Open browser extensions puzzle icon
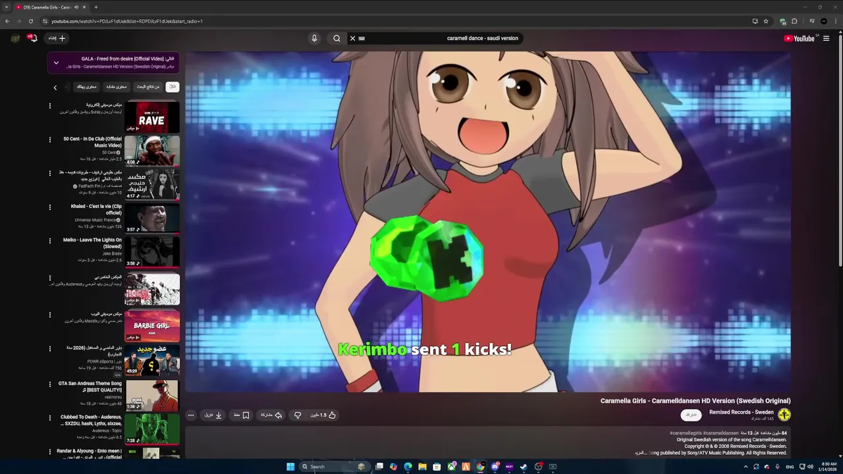Viewport: 843px width, 474px height. coord(794,21)
